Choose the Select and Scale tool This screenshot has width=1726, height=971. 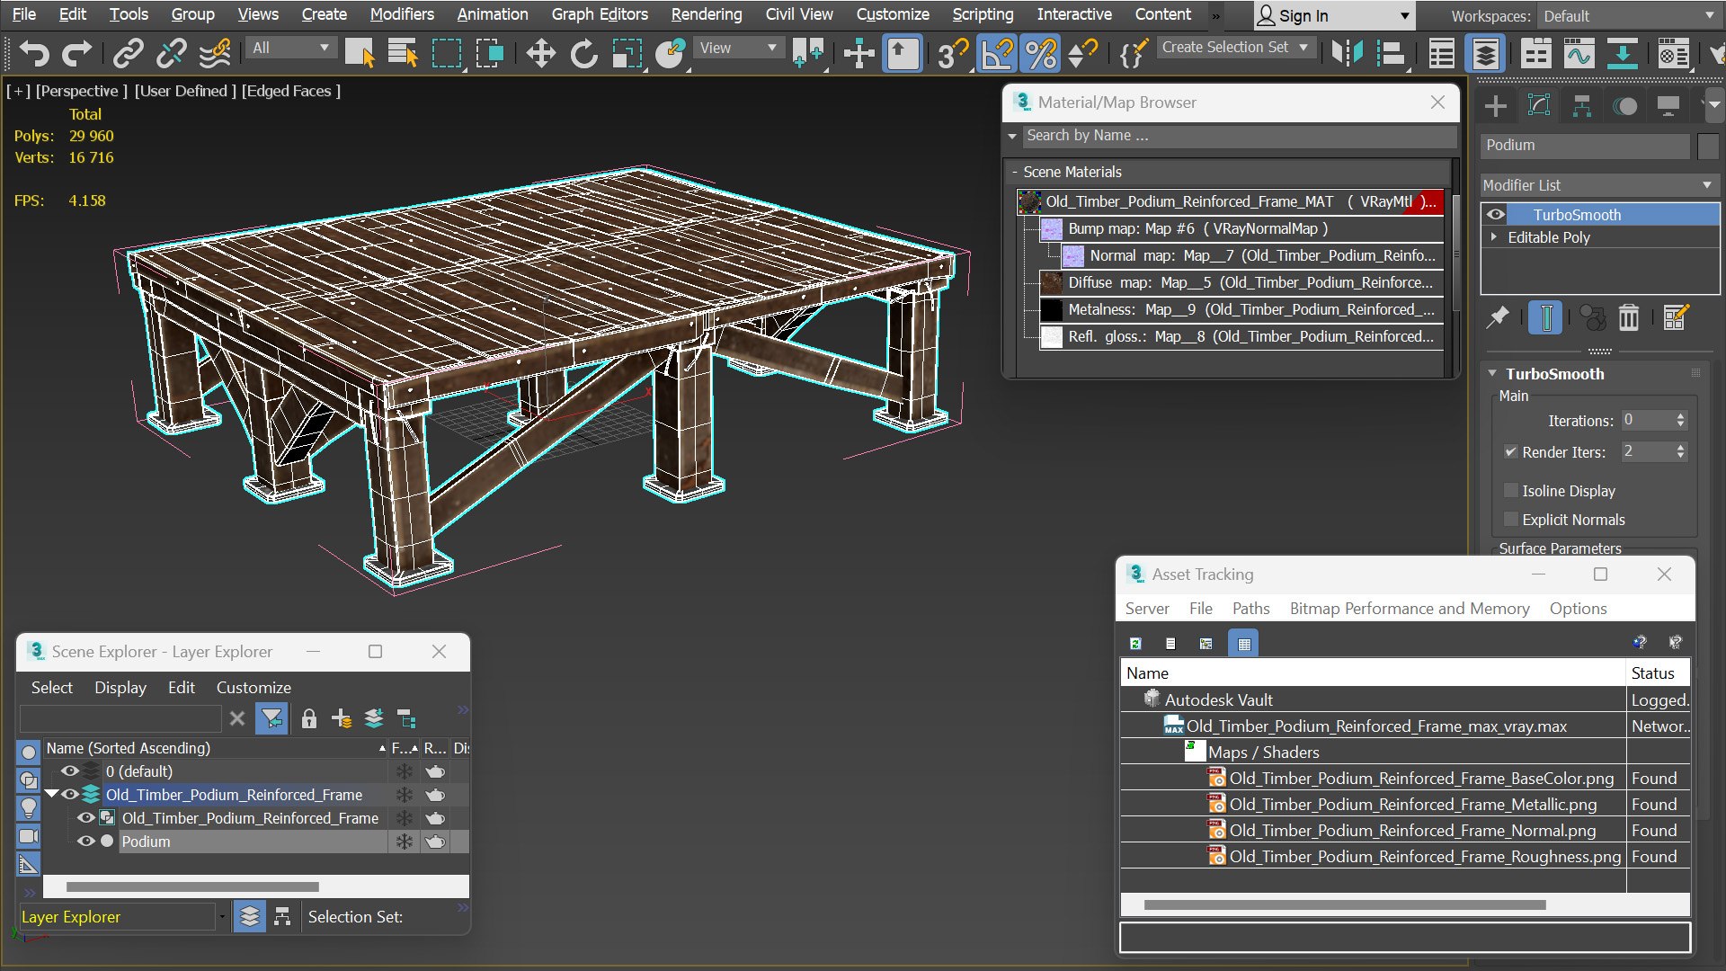click(627, 54)
